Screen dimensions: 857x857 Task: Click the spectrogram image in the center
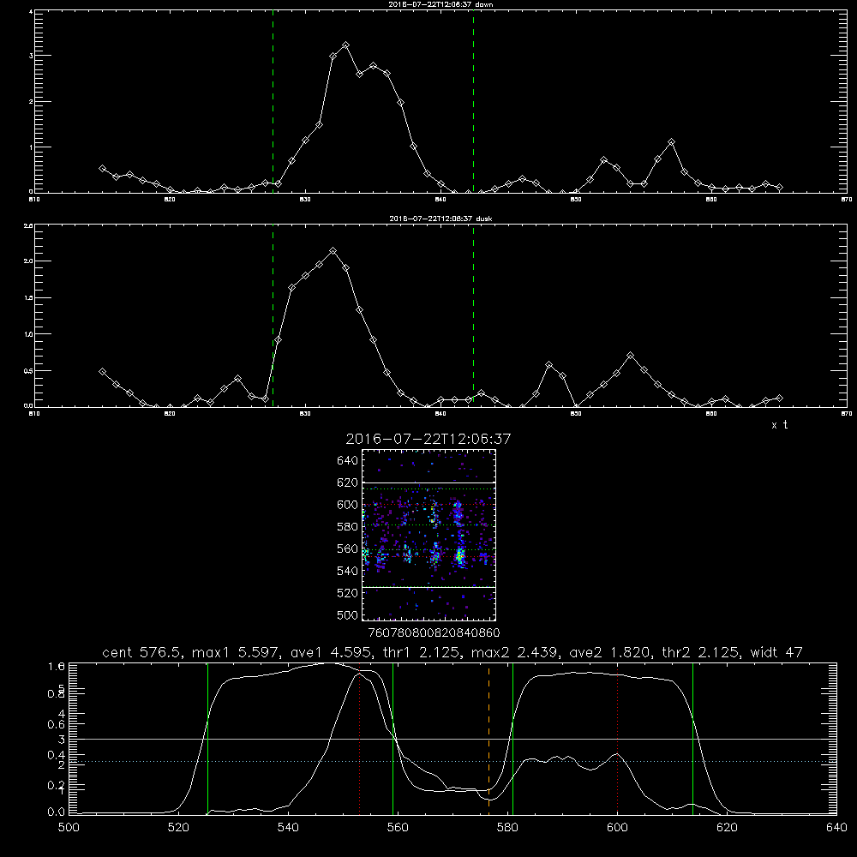point(428,535)
